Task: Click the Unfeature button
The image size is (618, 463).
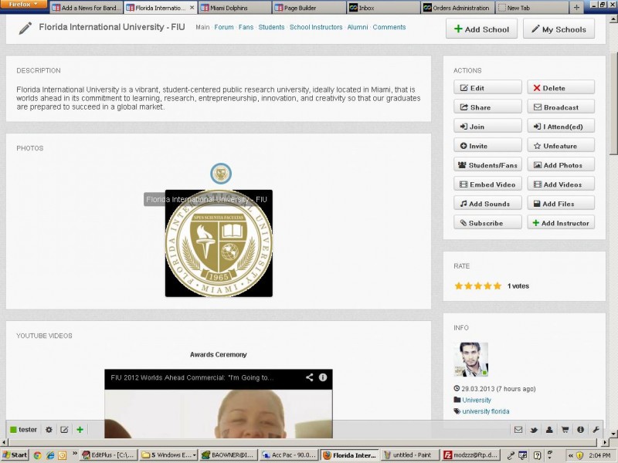Action: 561,146
